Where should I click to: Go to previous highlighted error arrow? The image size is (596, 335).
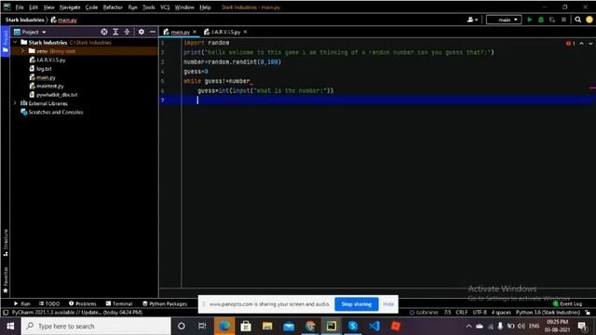(581, 44)
